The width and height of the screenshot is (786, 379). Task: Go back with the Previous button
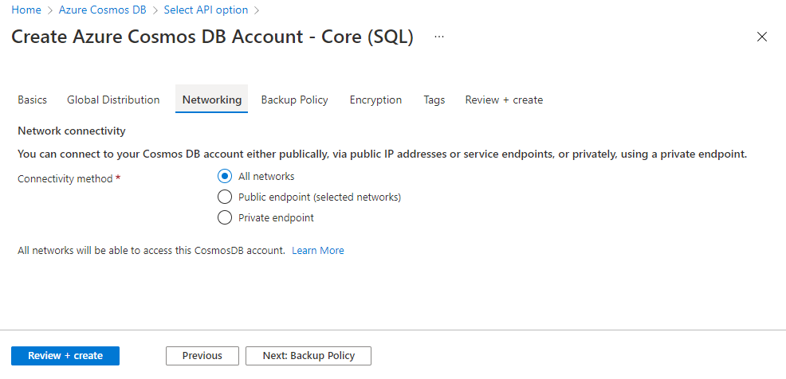point(202,355)
